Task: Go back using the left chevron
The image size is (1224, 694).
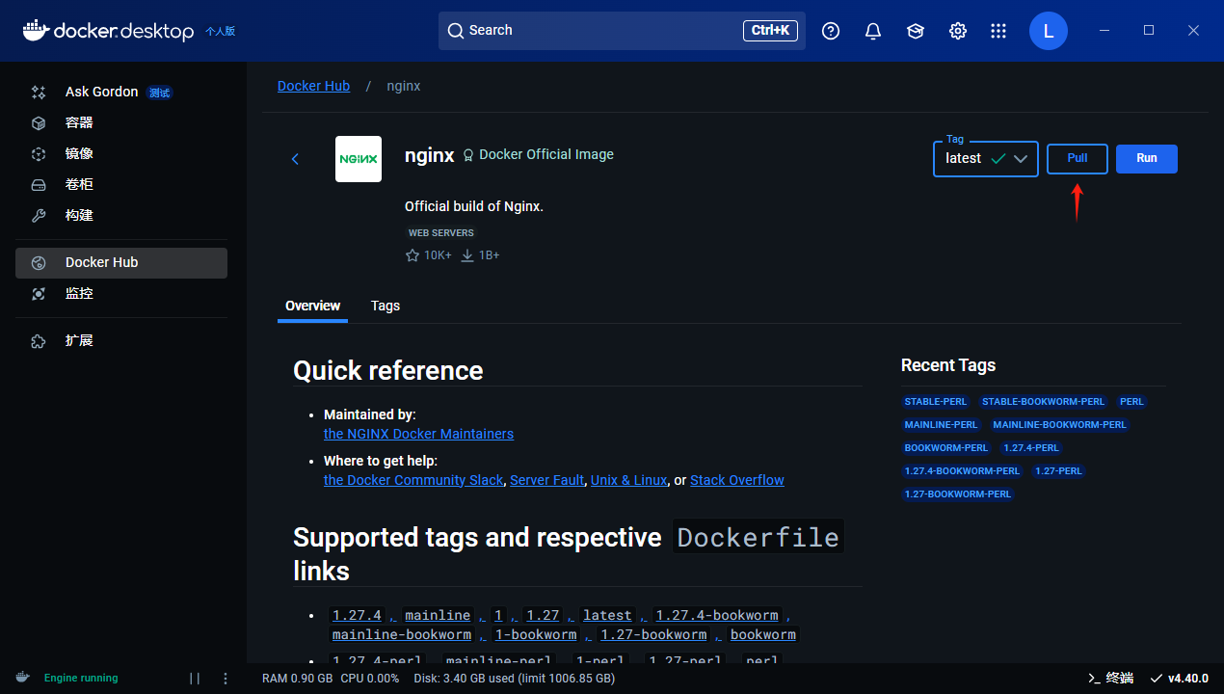Action: (x=296, y=159)
